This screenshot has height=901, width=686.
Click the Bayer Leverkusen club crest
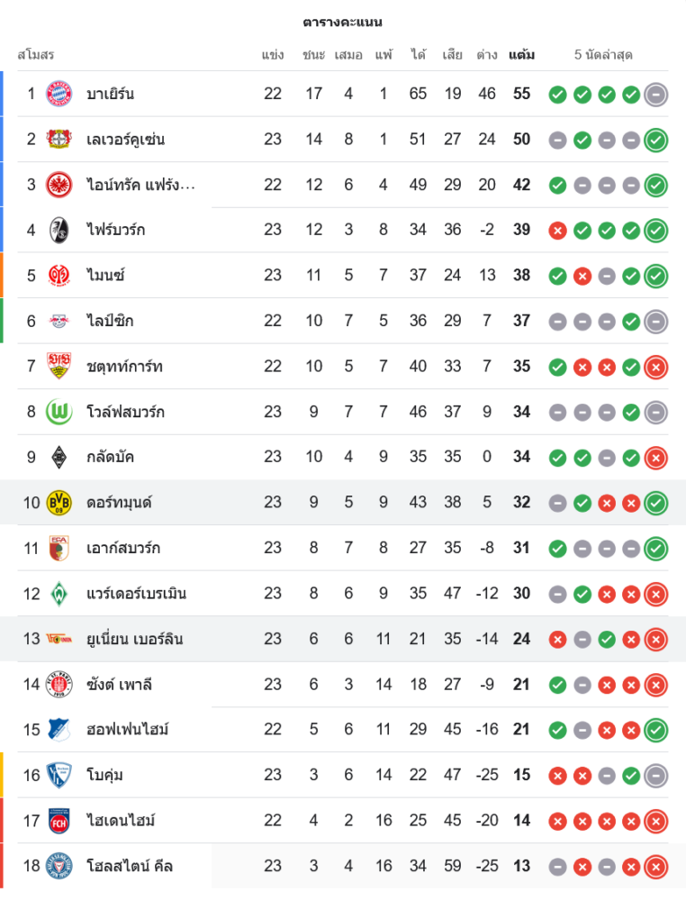point(59,140)
